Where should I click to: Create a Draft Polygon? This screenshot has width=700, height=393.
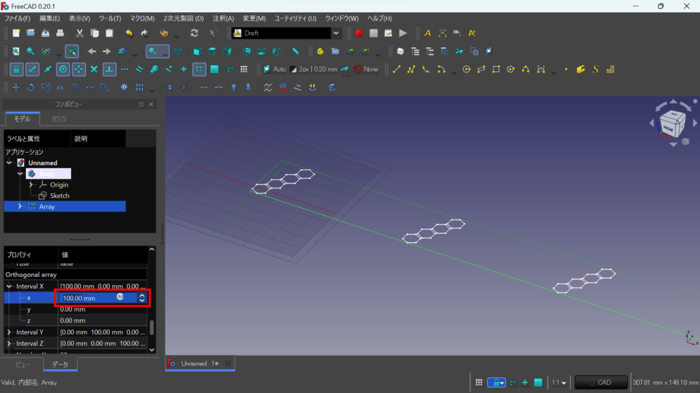click(x=511, y=69)
